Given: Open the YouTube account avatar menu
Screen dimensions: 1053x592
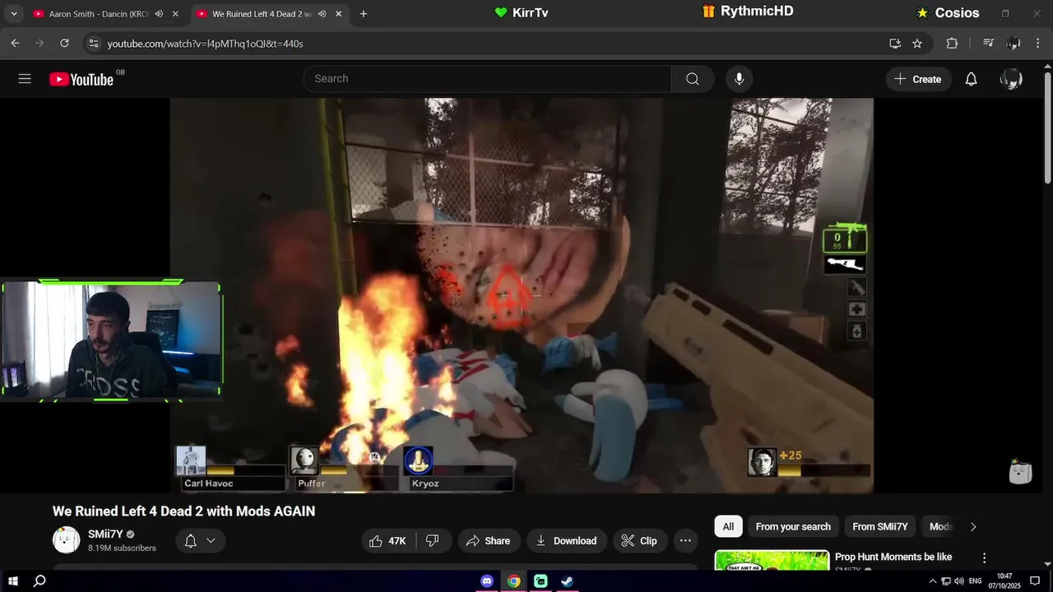Looking at the screenshot, I should [1011, 79].
